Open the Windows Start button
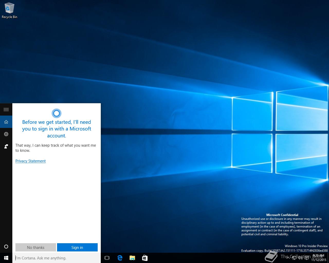The width and height of the screenshot is (329, 263). pyautogui.click(x=6, y=258)
